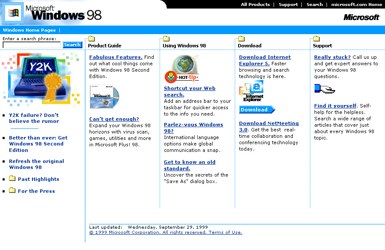Viewport: 385px width, 250px height.
Task: Click the Windows flag logo top-left
Action: pos(12,12)
